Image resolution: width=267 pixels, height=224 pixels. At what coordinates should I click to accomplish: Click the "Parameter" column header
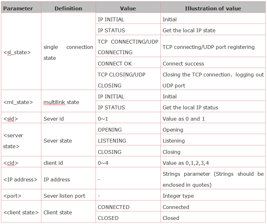pyautogui.click(x=18, y=8)
